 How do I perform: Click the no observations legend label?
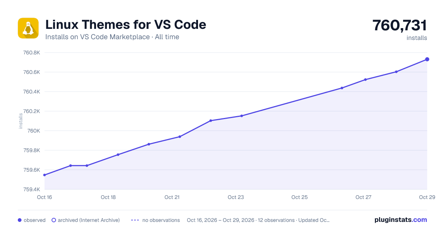pyautogui.click(x=161, y=220)
